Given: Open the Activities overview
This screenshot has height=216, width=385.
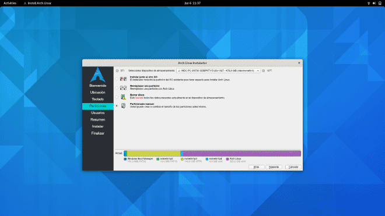Looking at the screenshot, I should point(10,3).
